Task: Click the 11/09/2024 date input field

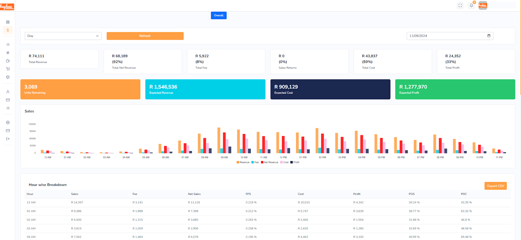Action: (450, 36)
